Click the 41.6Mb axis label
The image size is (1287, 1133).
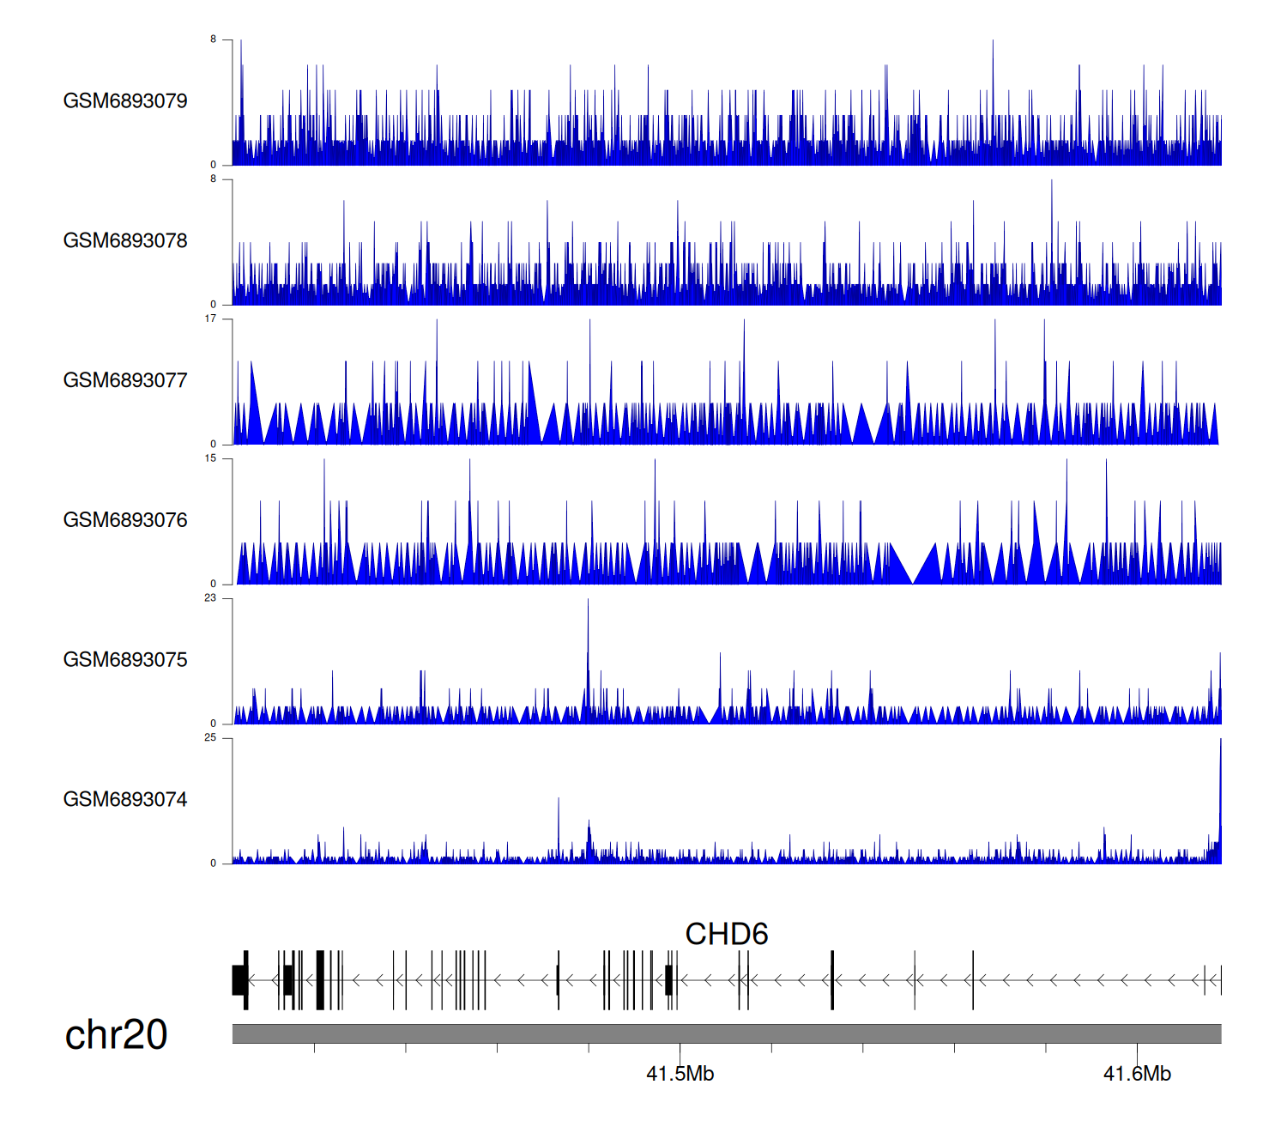click(x=1137, y=1074)
